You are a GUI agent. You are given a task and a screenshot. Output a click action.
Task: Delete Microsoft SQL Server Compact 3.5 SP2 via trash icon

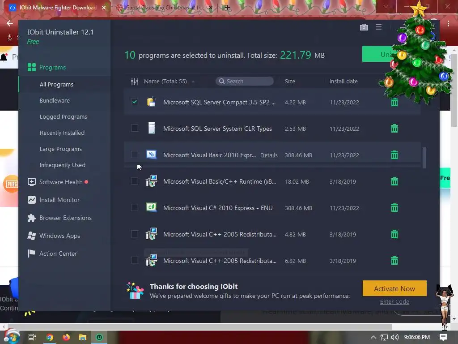pos(394,102)
